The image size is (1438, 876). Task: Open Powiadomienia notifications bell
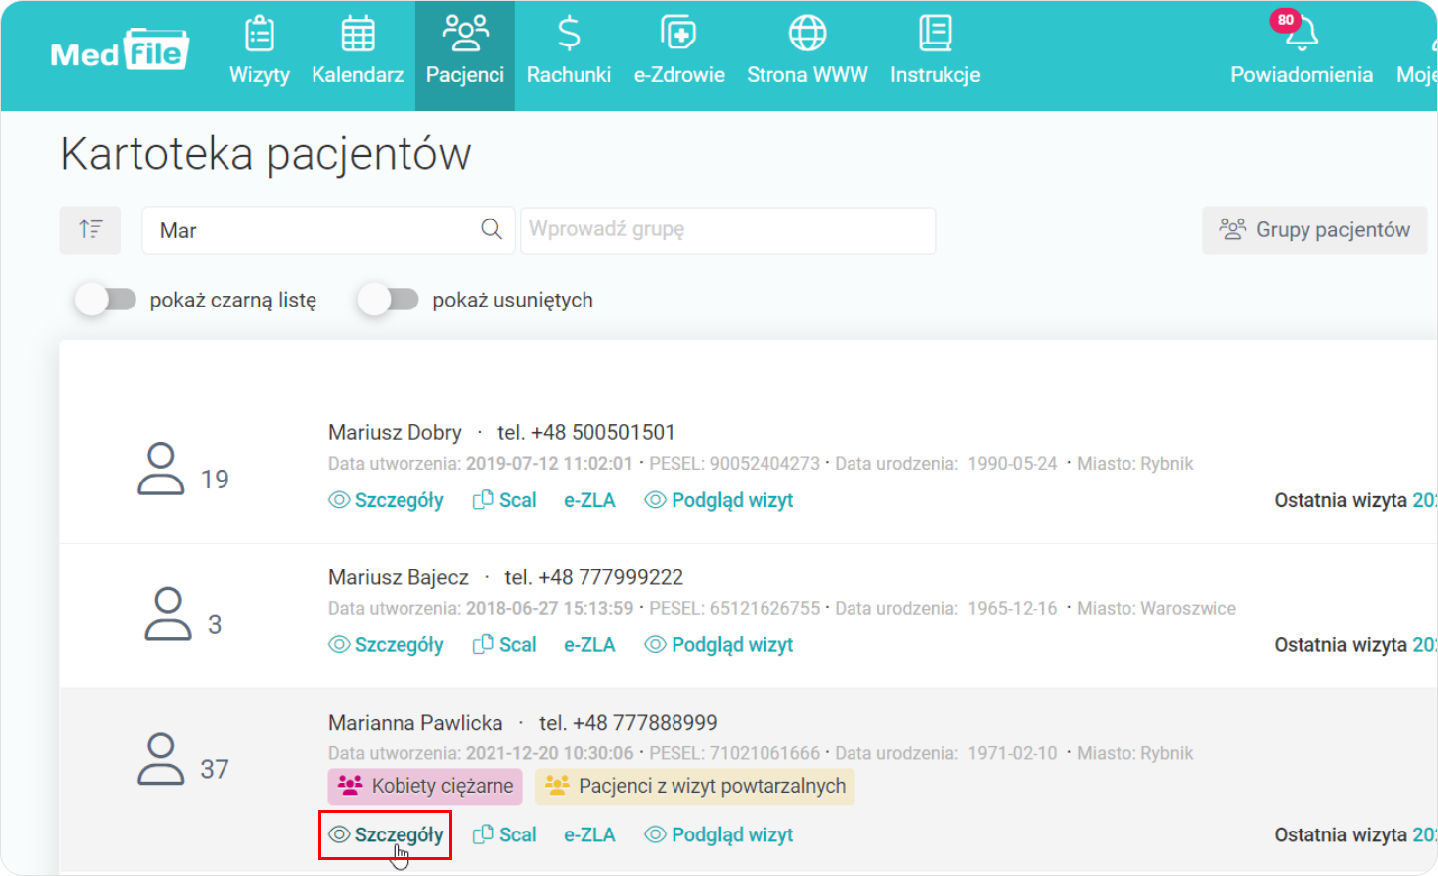[1302, 51]
